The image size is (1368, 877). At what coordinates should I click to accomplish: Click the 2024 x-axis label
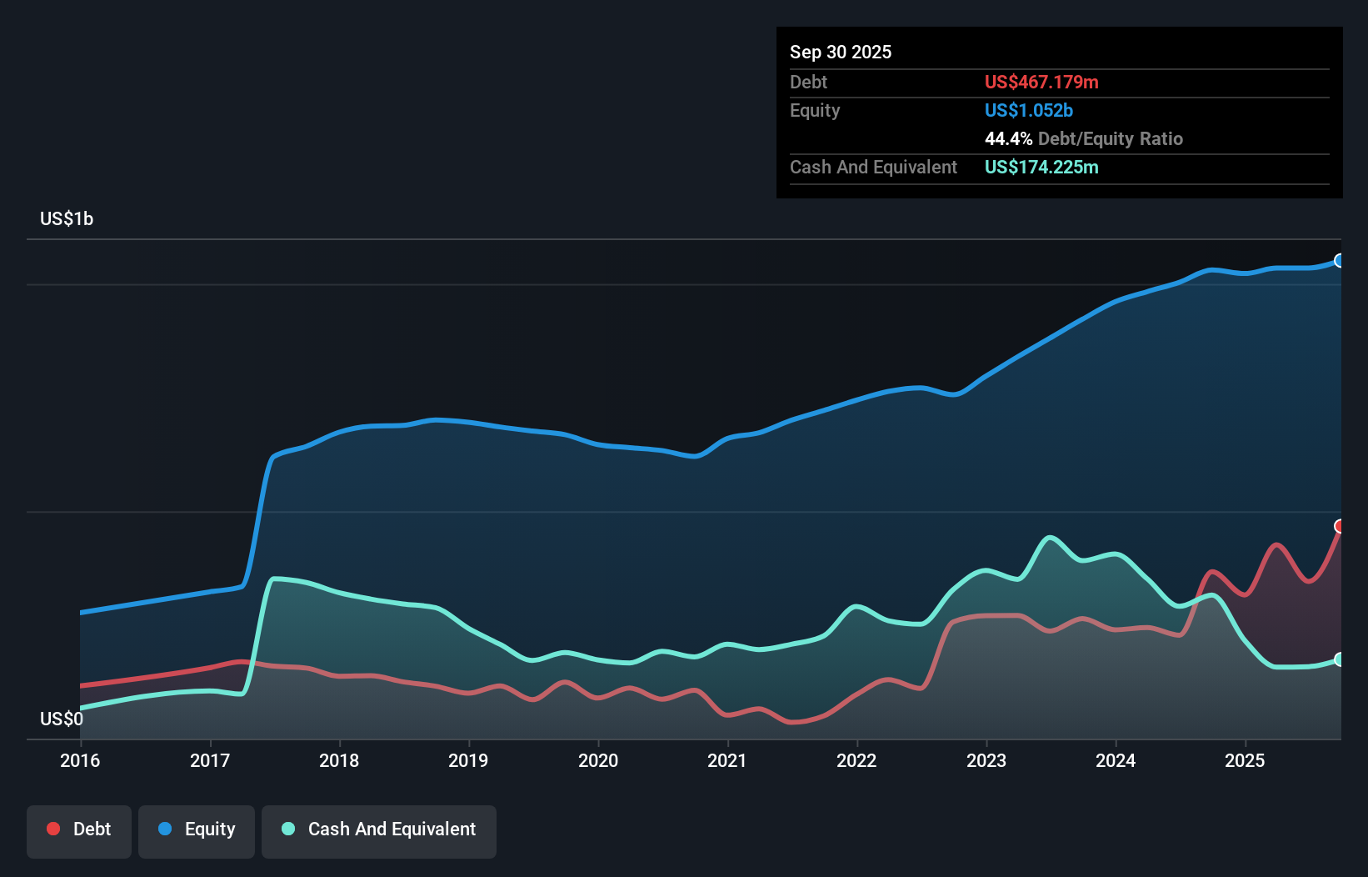[1116, 760]
